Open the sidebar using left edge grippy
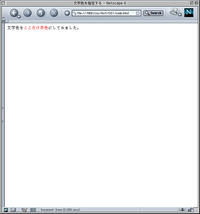Viewport: 200px width, 214px height. 3,115
